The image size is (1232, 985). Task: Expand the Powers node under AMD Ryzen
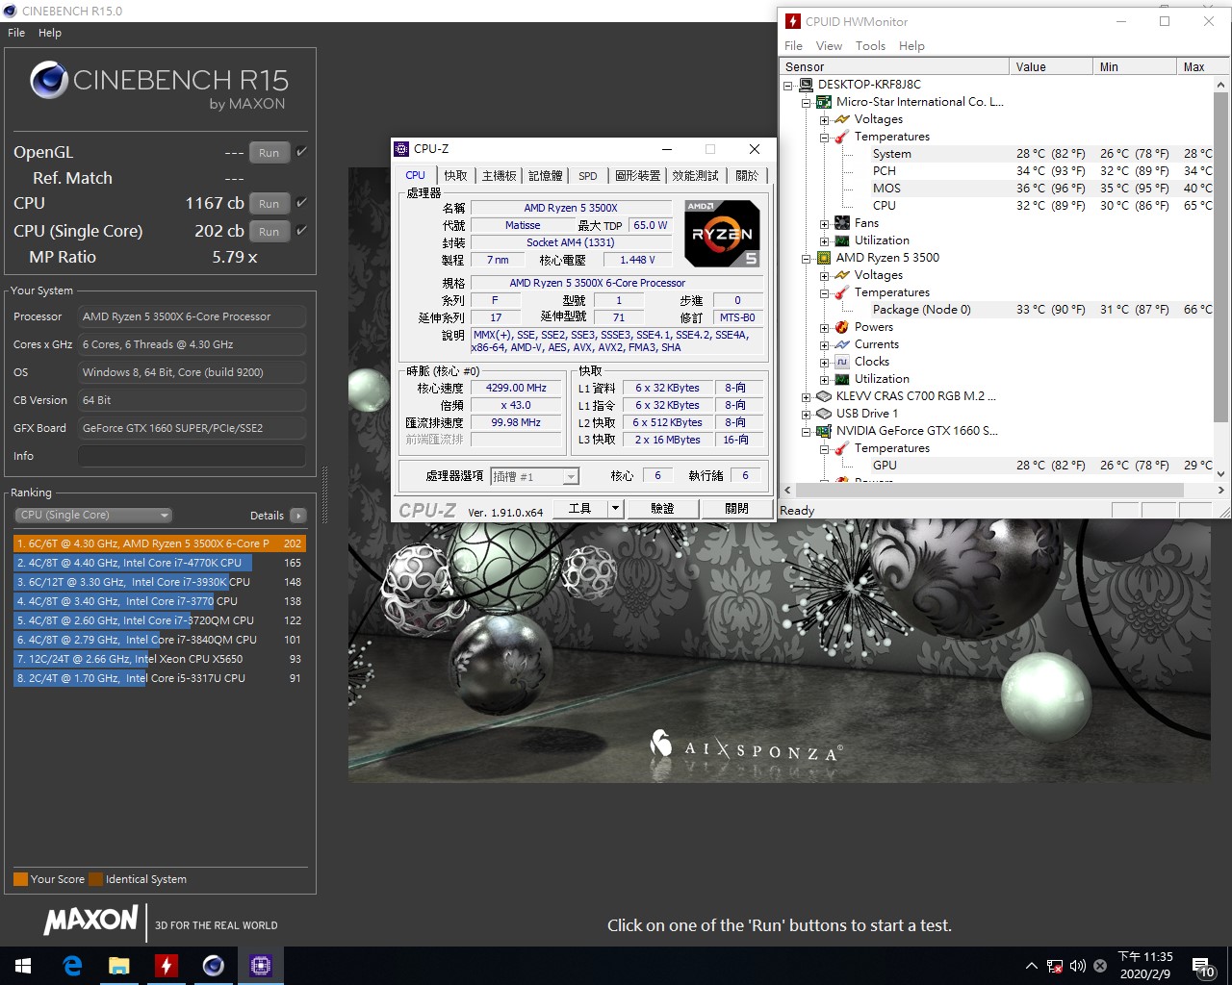pos(825,327)
